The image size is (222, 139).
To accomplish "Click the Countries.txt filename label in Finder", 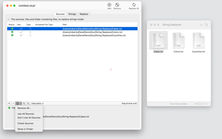I will (198, 52).
